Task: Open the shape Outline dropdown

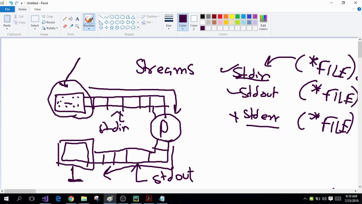Action: [151, 16]
